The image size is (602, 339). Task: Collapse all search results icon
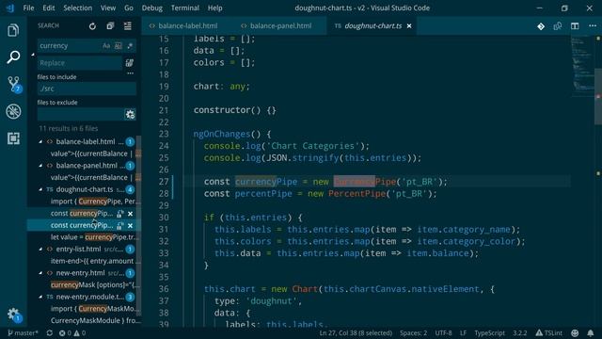pos(128,25)
